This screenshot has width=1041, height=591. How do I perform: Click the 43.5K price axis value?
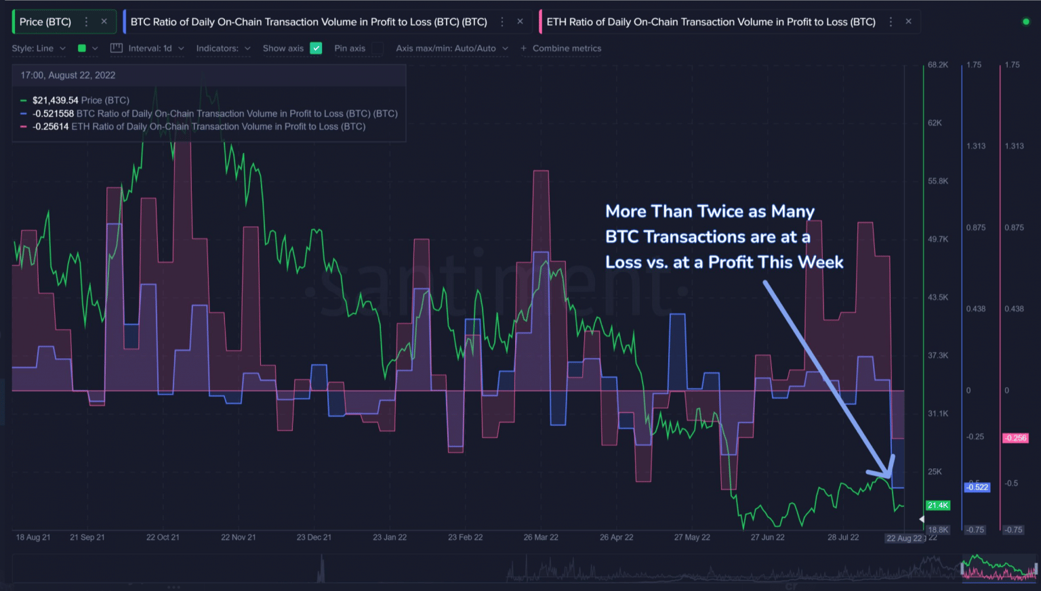pyautogui.click(x=938, y=298)
